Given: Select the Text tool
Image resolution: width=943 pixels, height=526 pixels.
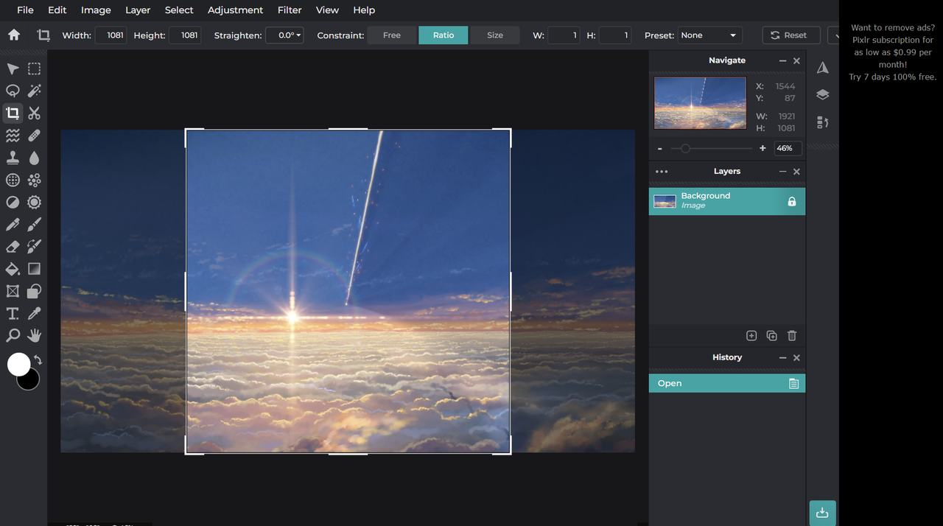Looking at the screenshot, I should click(13, 314).
